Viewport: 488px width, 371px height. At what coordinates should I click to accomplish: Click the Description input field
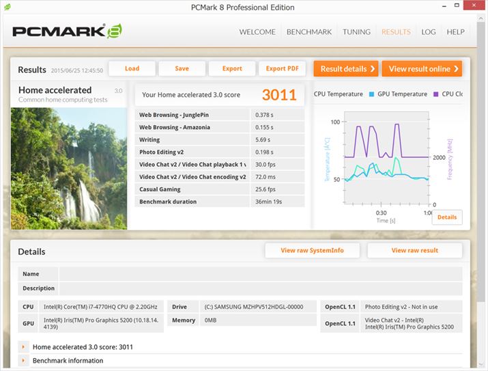[x=261, y=288]
